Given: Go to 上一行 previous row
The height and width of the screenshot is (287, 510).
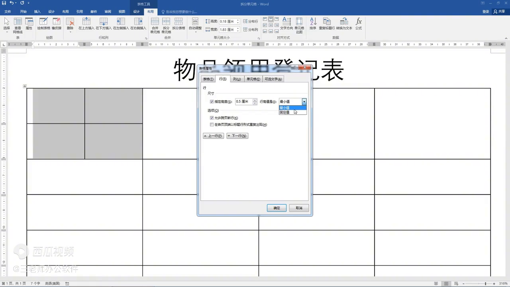Looking at the screenshot, I should (x=213, y=136).
